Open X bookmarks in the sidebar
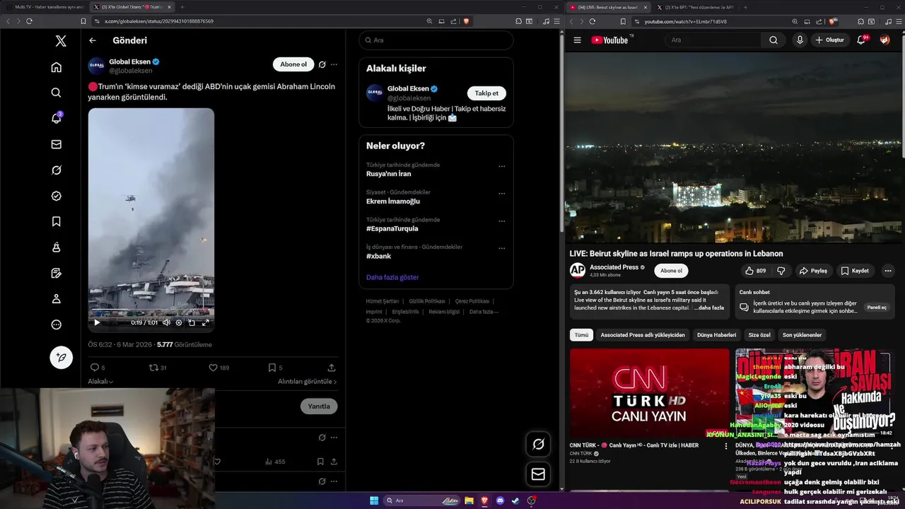Screen dimensions: 905x509 pos(57,221)
